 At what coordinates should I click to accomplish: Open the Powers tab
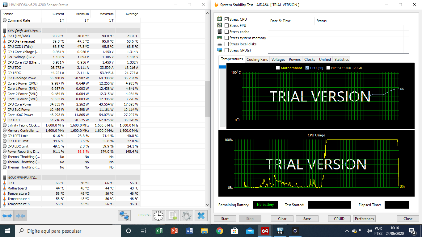[x=295, y=60]
